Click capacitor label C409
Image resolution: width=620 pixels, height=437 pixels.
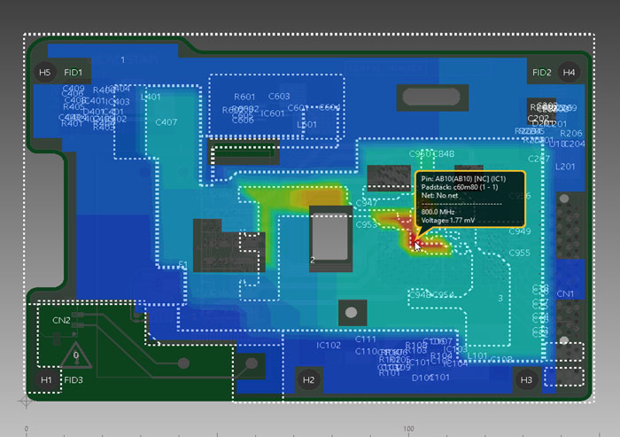[74, 89]
